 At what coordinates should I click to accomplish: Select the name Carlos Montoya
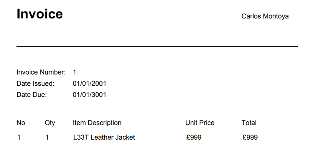click(x=265, y=16)
